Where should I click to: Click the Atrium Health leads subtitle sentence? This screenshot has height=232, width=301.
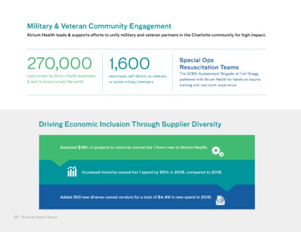pos(147,35)
